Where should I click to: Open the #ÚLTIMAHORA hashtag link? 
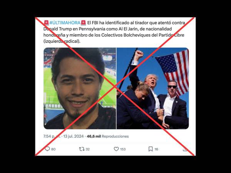point(65,23)
